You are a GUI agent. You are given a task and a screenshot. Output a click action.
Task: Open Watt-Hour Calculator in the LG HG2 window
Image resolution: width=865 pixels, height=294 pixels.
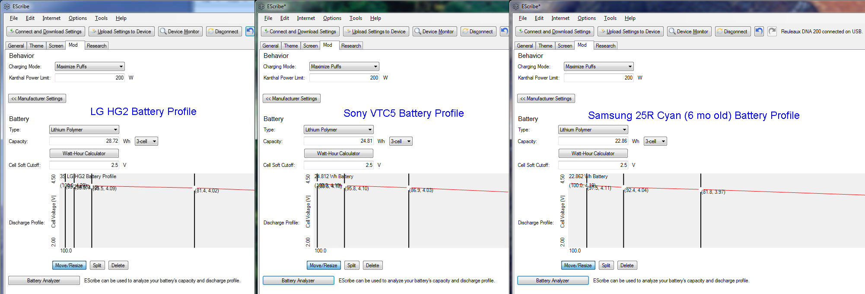click(x=84, y=153)
